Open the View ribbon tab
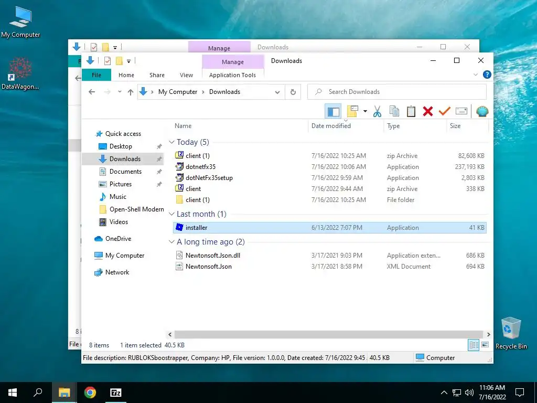The height and width of the screenshot is (403, 537). click(186, 75)
